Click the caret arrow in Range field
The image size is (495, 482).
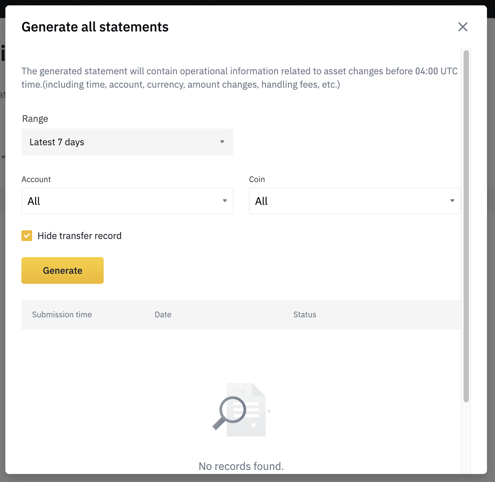222,142
